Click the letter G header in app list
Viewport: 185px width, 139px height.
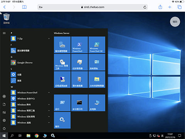pyautogui.click(x=12, y=57)
